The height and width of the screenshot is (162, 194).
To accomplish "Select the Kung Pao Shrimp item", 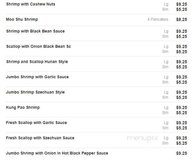I will (x=23, y=107).
